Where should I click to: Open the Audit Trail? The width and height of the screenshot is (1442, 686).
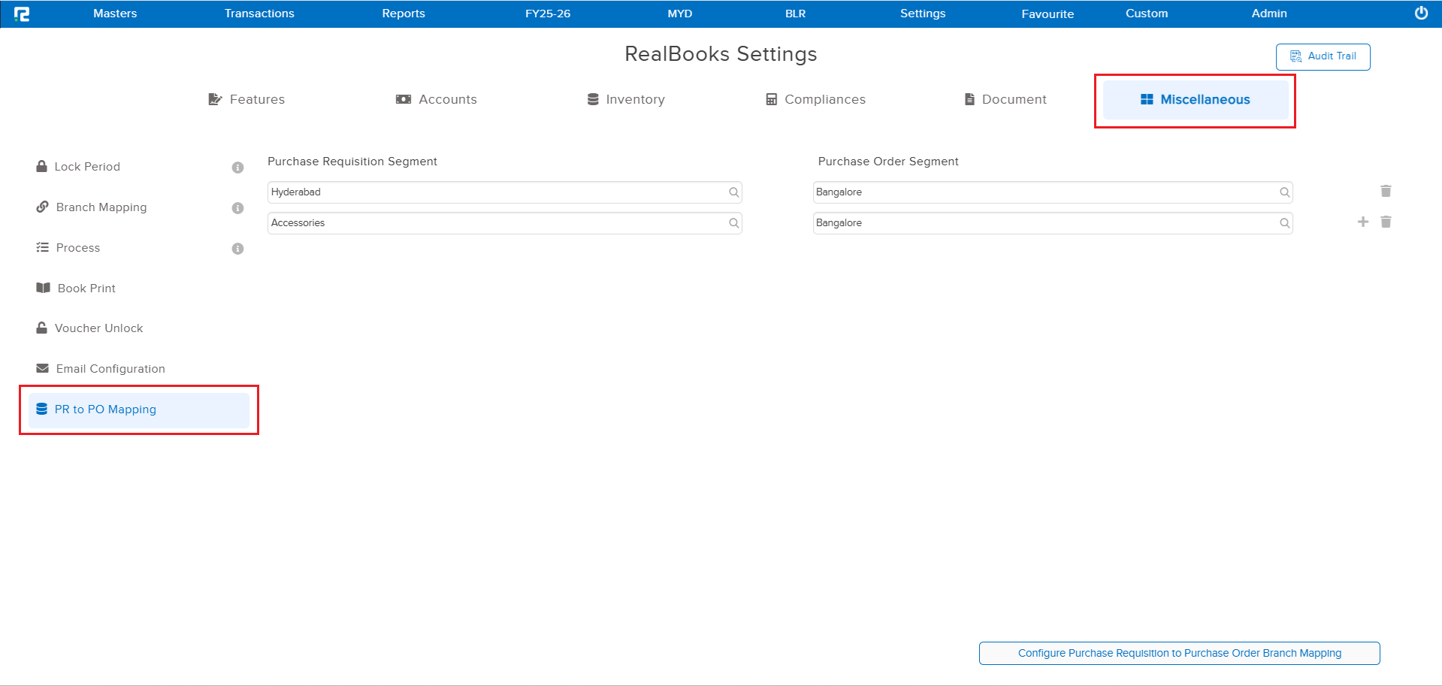pyautogui.click(x=1323, y=56)
